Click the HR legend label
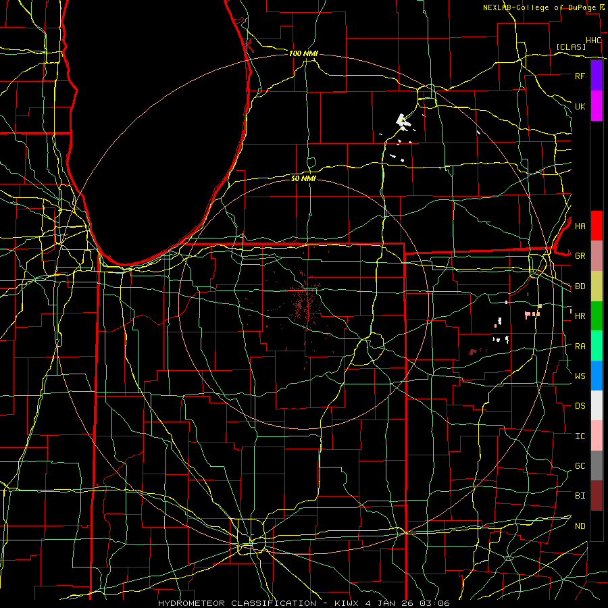Screen dimensions: 608x608 pos(580,316)
